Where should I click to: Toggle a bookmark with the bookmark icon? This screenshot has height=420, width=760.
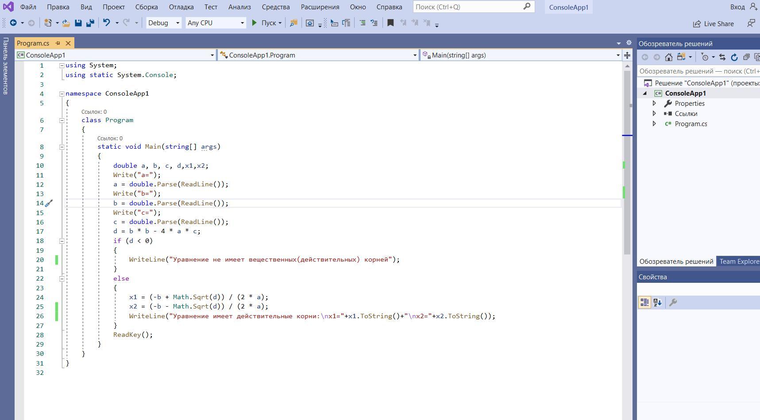(x=390, y=23)
